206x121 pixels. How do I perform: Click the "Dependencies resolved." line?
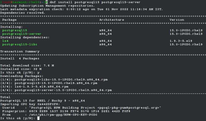click(x=23, y=12)
